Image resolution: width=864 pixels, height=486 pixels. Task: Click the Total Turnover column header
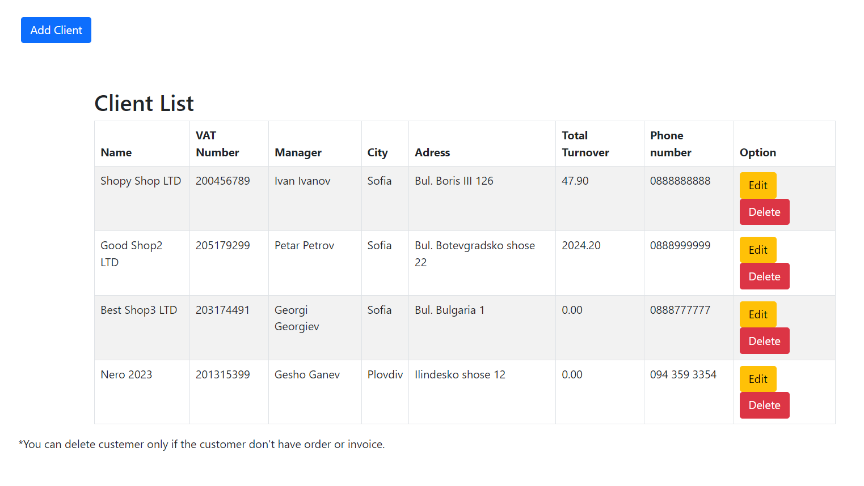(x=585, y=144)
